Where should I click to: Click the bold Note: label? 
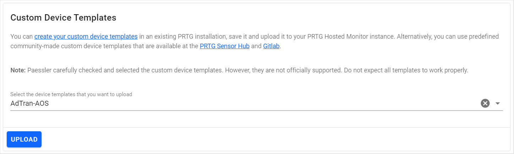[x=18, y=70]
